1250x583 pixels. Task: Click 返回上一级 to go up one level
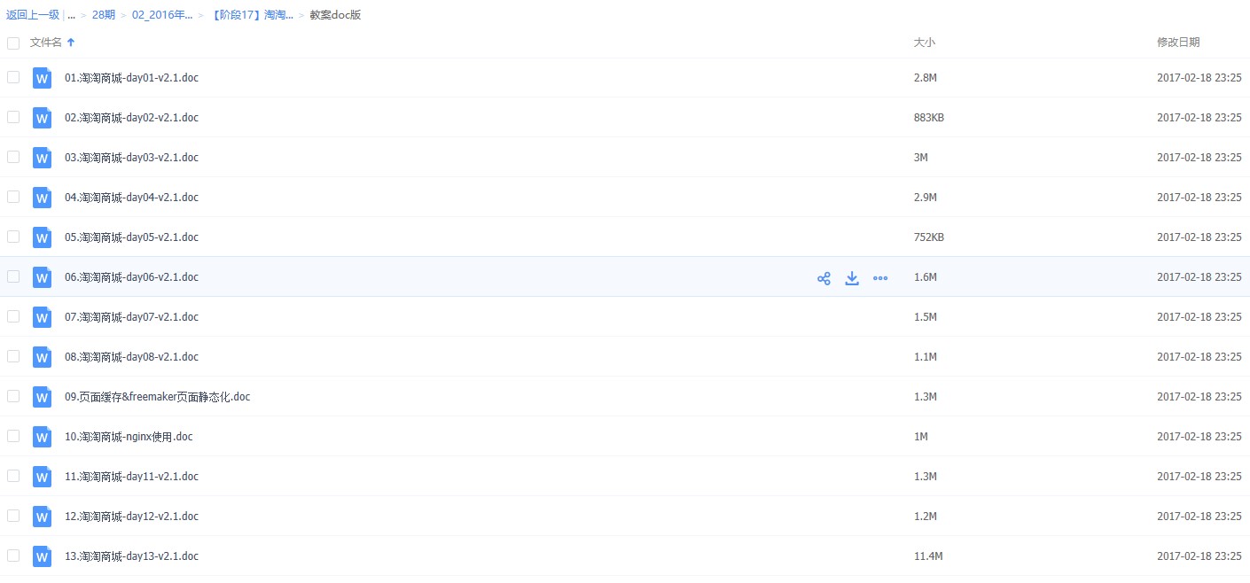(33, 15)
